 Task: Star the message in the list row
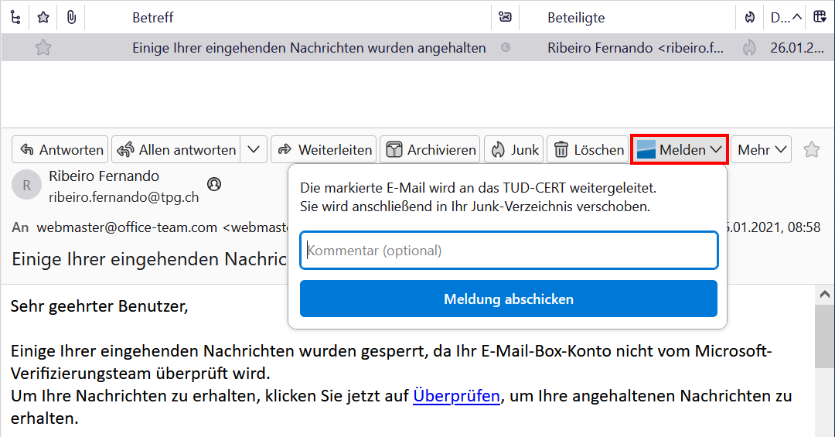tap(43, 48)
